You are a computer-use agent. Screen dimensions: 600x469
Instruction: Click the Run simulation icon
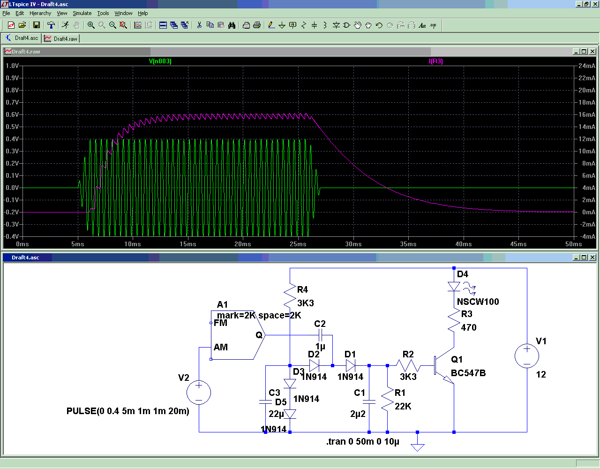tap(65, 25)
